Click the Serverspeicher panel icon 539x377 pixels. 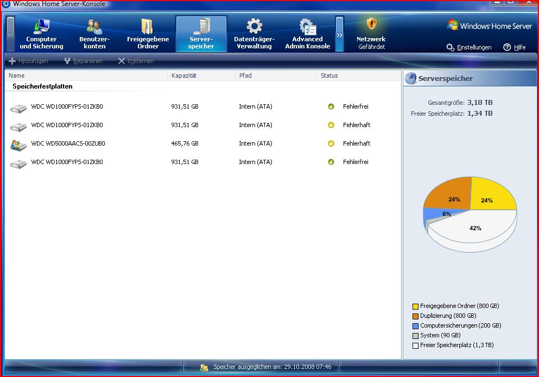(410, 78)
